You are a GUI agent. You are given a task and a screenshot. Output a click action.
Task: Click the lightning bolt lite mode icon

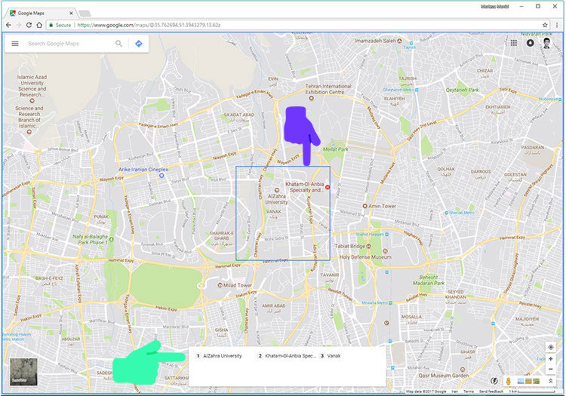tap(493, 381)
